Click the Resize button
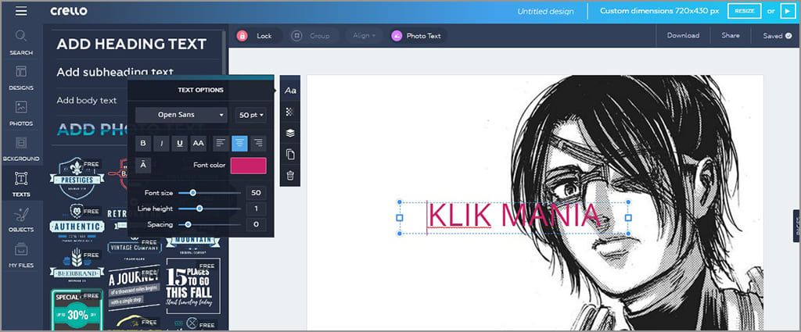Screen dimensions: 801x332 tap(744, 11)
